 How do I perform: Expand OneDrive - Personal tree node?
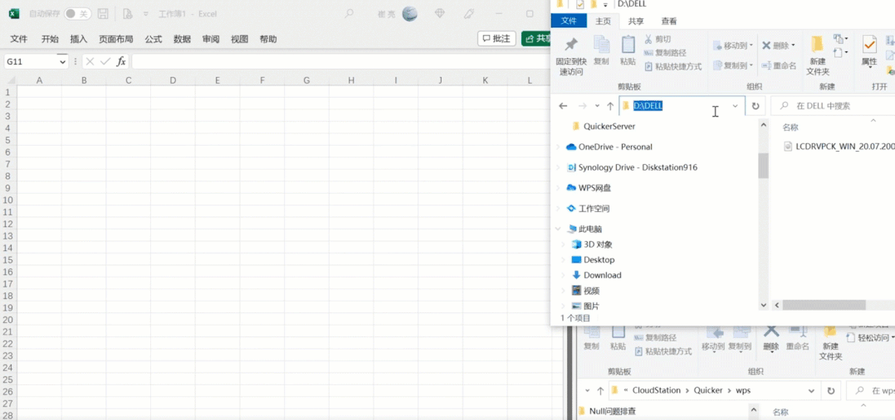(x=558, y=147)
